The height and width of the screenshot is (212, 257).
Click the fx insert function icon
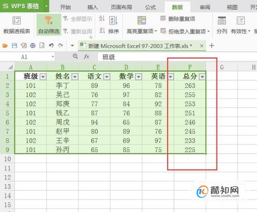click(86, 57)
